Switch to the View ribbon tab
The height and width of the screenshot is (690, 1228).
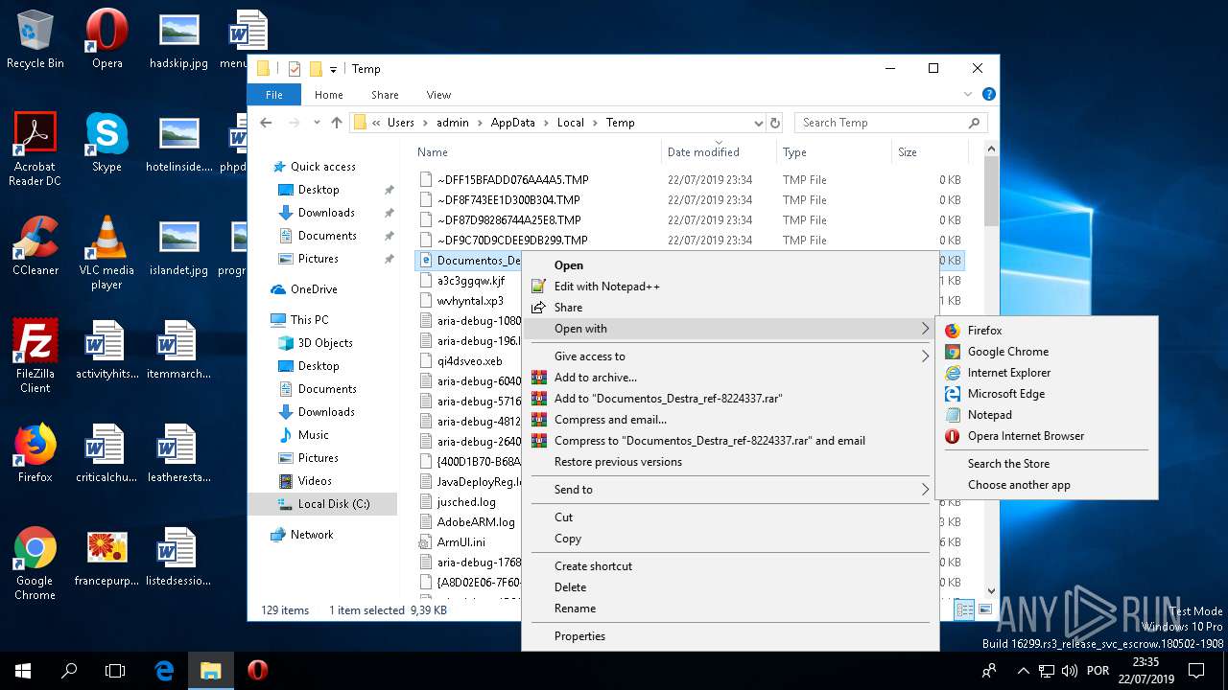(x=438, y=95)
